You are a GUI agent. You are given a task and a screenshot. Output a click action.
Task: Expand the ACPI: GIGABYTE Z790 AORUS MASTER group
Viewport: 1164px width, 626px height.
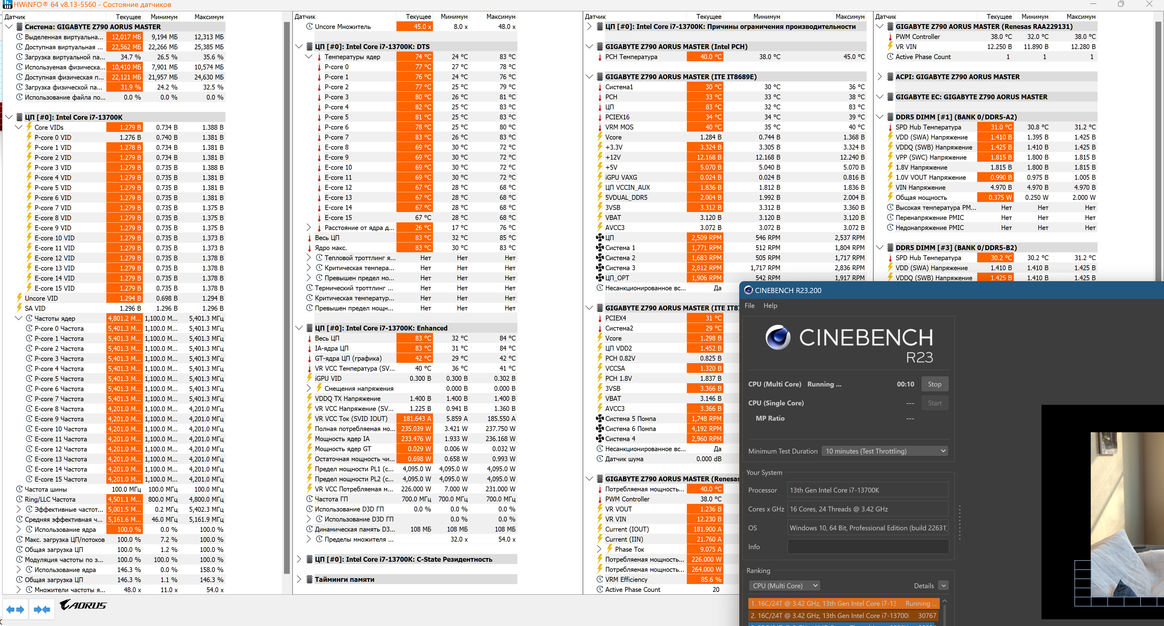(879, 77)
